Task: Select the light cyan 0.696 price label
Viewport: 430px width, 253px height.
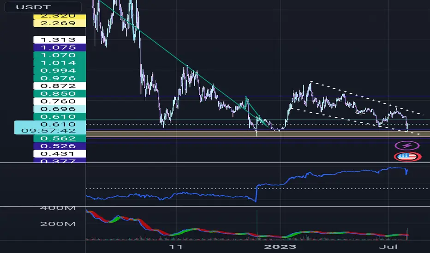Action: [x=60, y=109]
